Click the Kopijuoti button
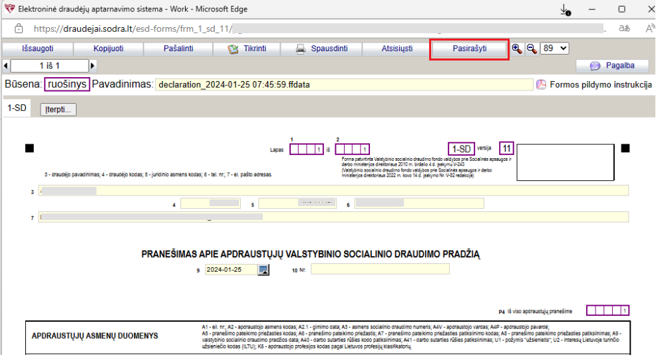Screen dimensions: 658x359 click(108, 49)
